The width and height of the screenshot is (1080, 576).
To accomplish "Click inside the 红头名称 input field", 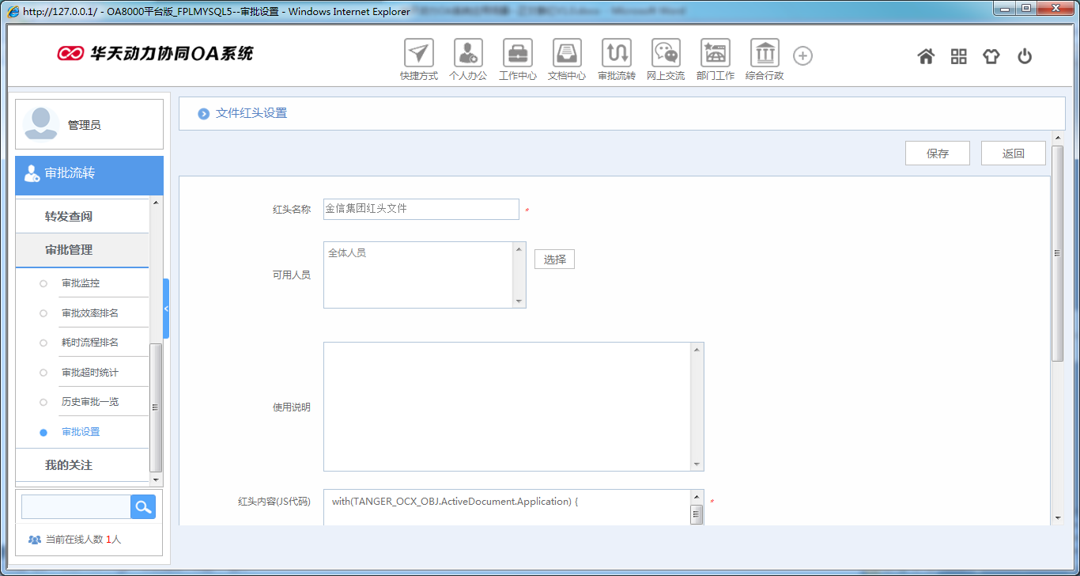I will (421, 209).
